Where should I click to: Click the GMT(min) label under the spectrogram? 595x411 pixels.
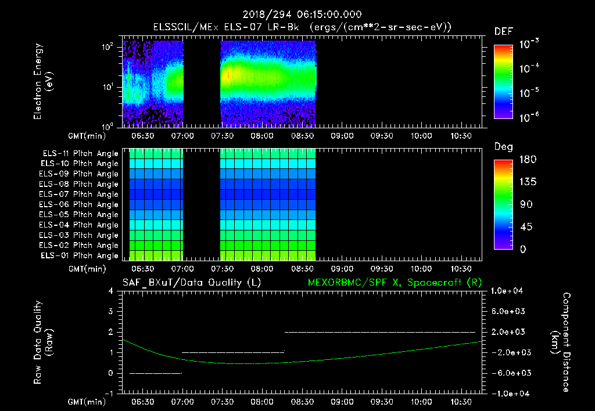pos(87,136)
